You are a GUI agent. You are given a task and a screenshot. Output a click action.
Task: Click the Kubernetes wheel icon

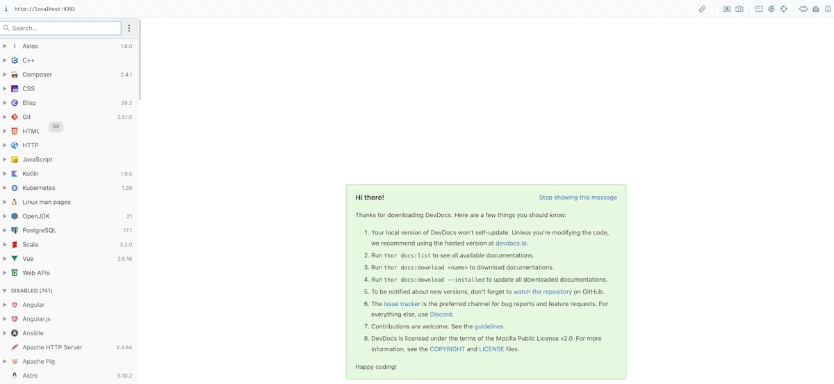(x=15, y=188)
